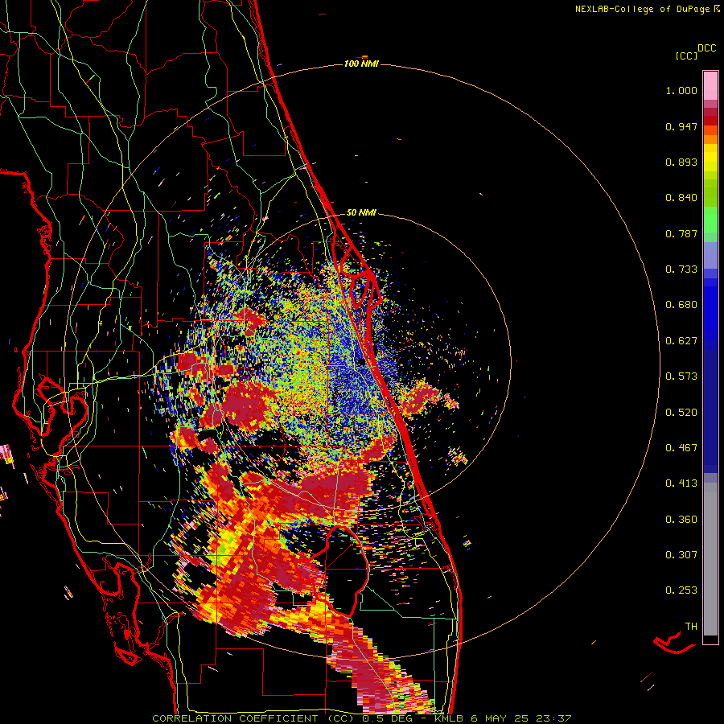The width and height of the screenshot is (724, 724).
Task: Select the 0.520 scale value
Action: point(681,413)
